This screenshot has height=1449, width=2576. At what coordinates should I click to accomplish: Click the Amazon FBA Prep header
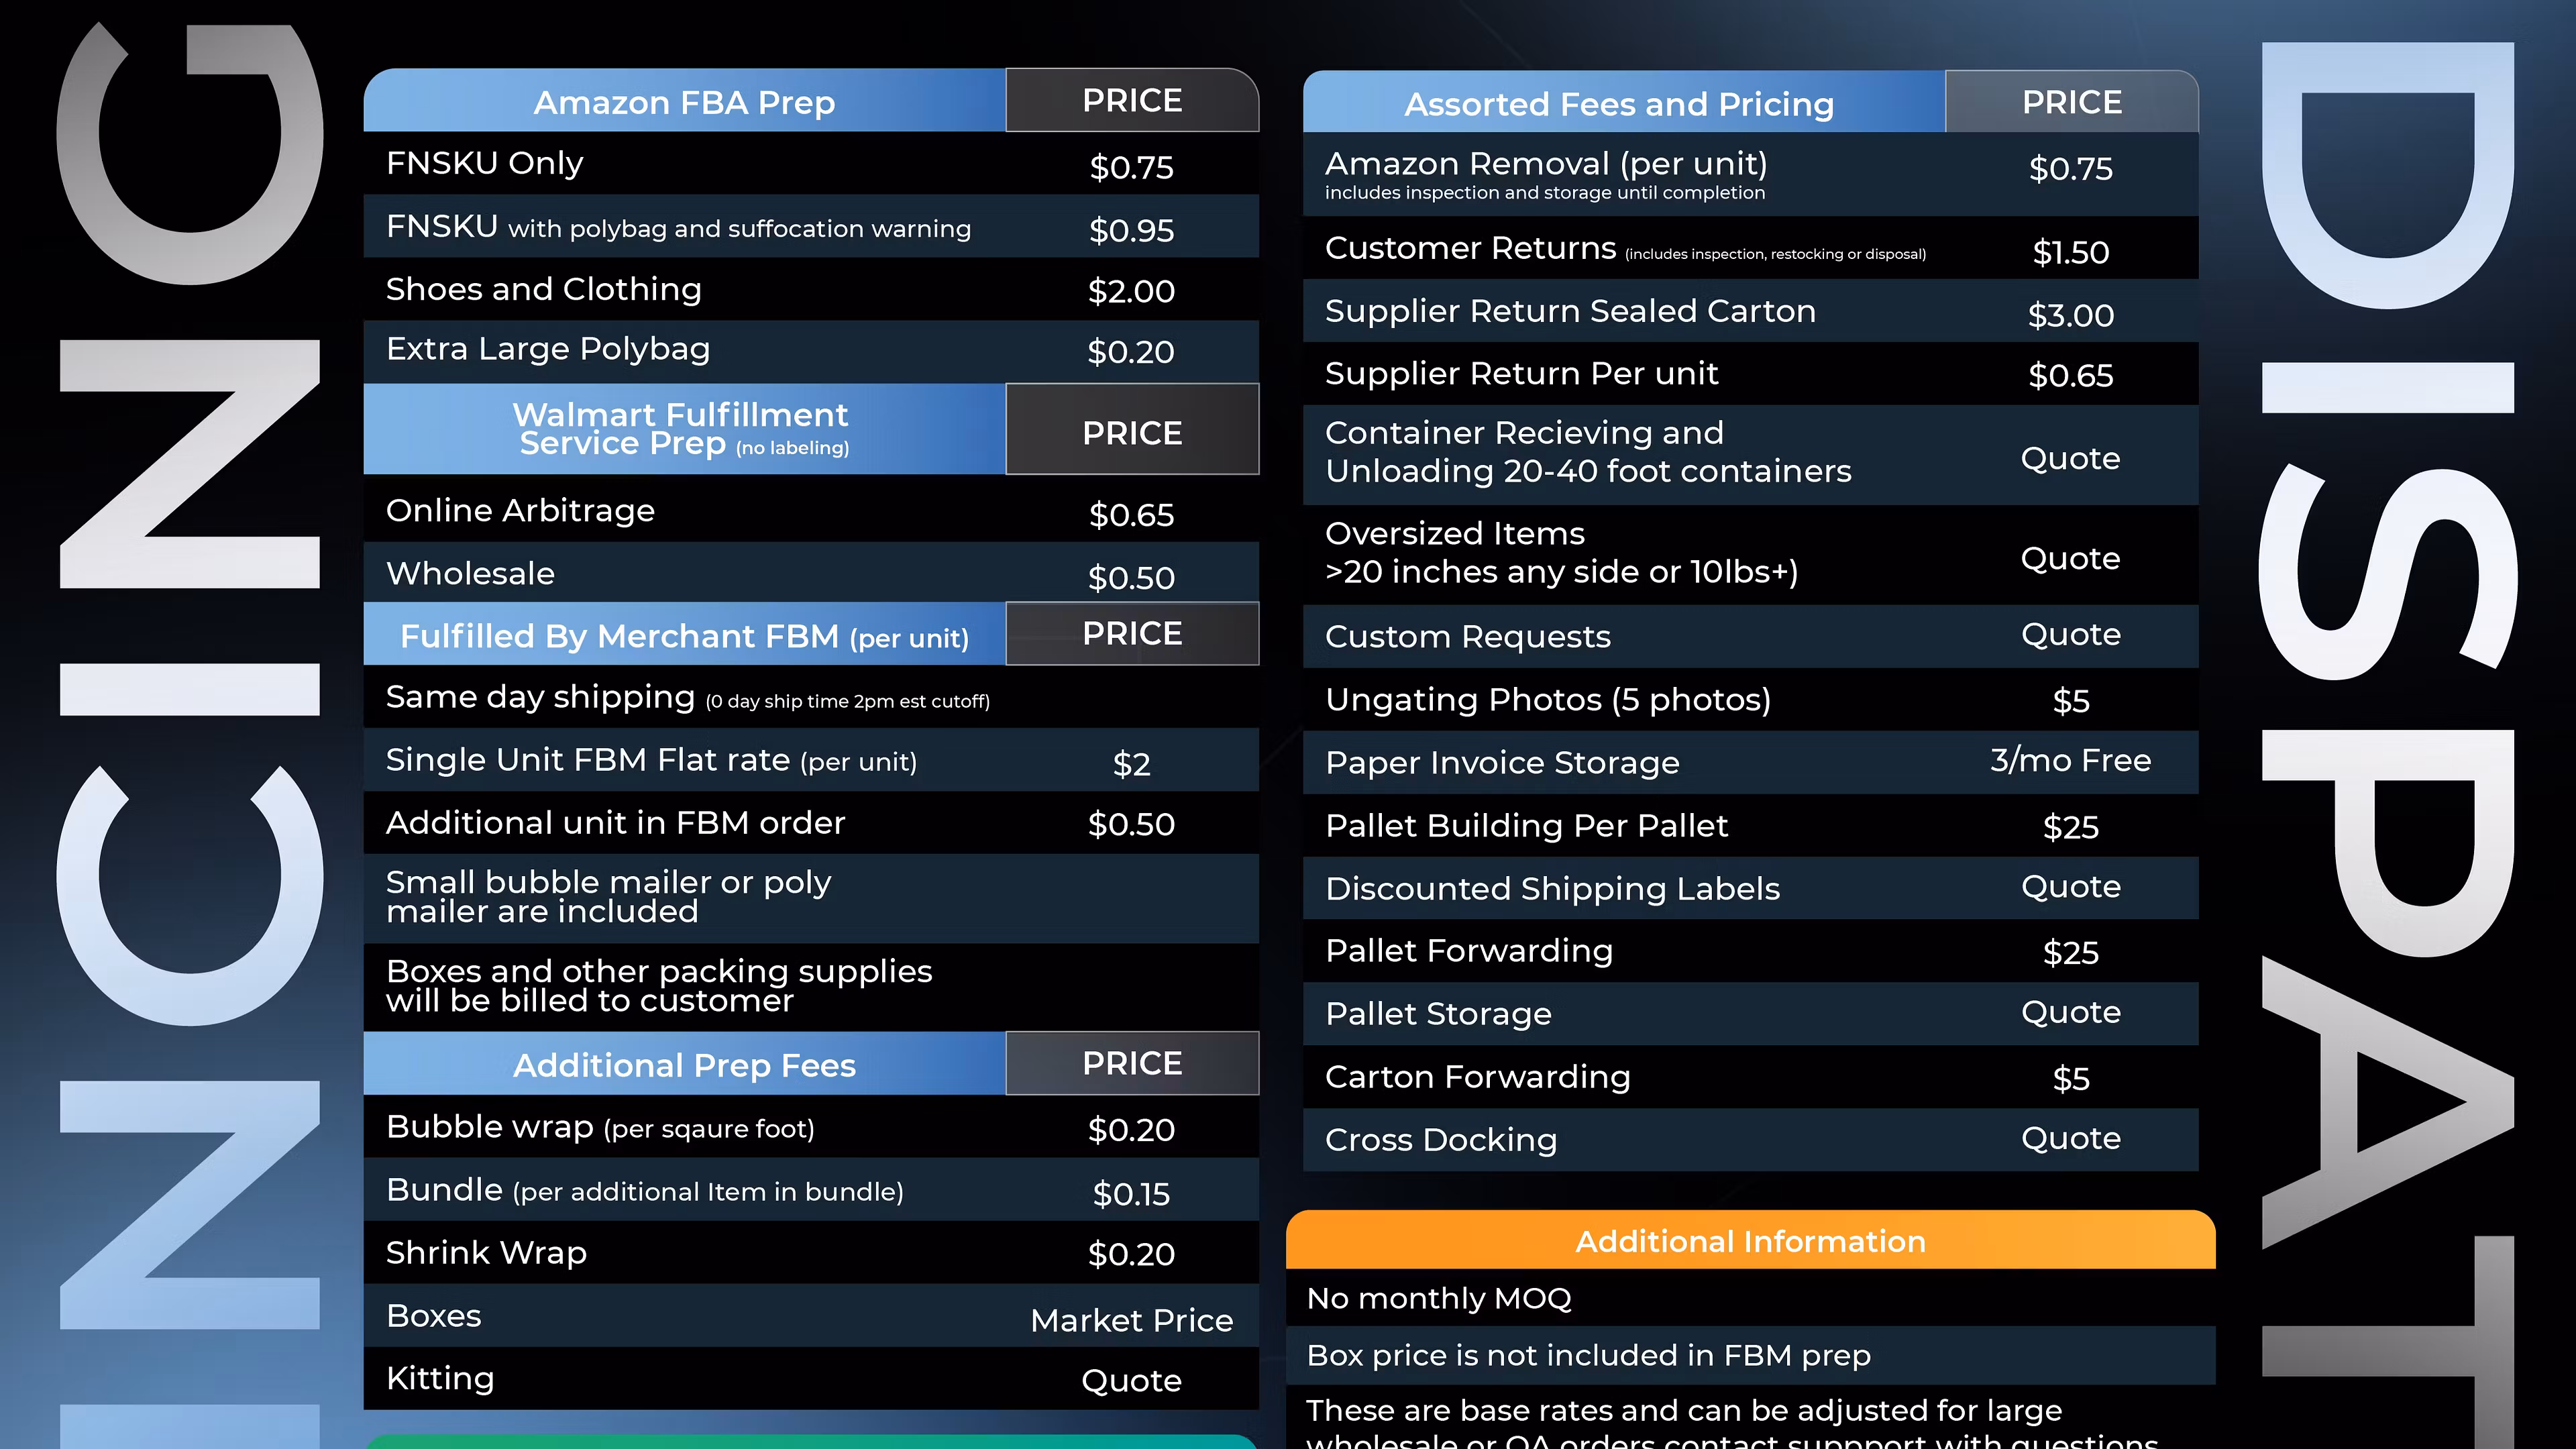click(x=684, y=102)
